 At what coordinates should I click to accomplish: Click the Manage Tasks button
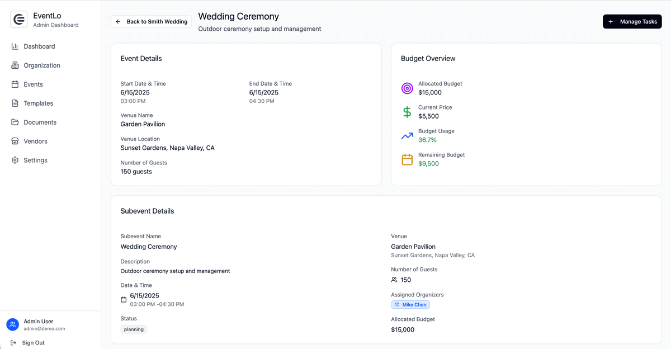(632, 21)
